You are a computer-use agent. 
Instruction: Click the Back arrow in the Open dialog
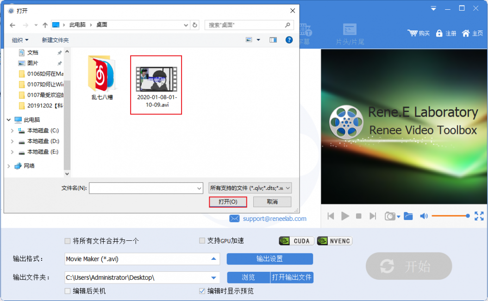point(13,25)
